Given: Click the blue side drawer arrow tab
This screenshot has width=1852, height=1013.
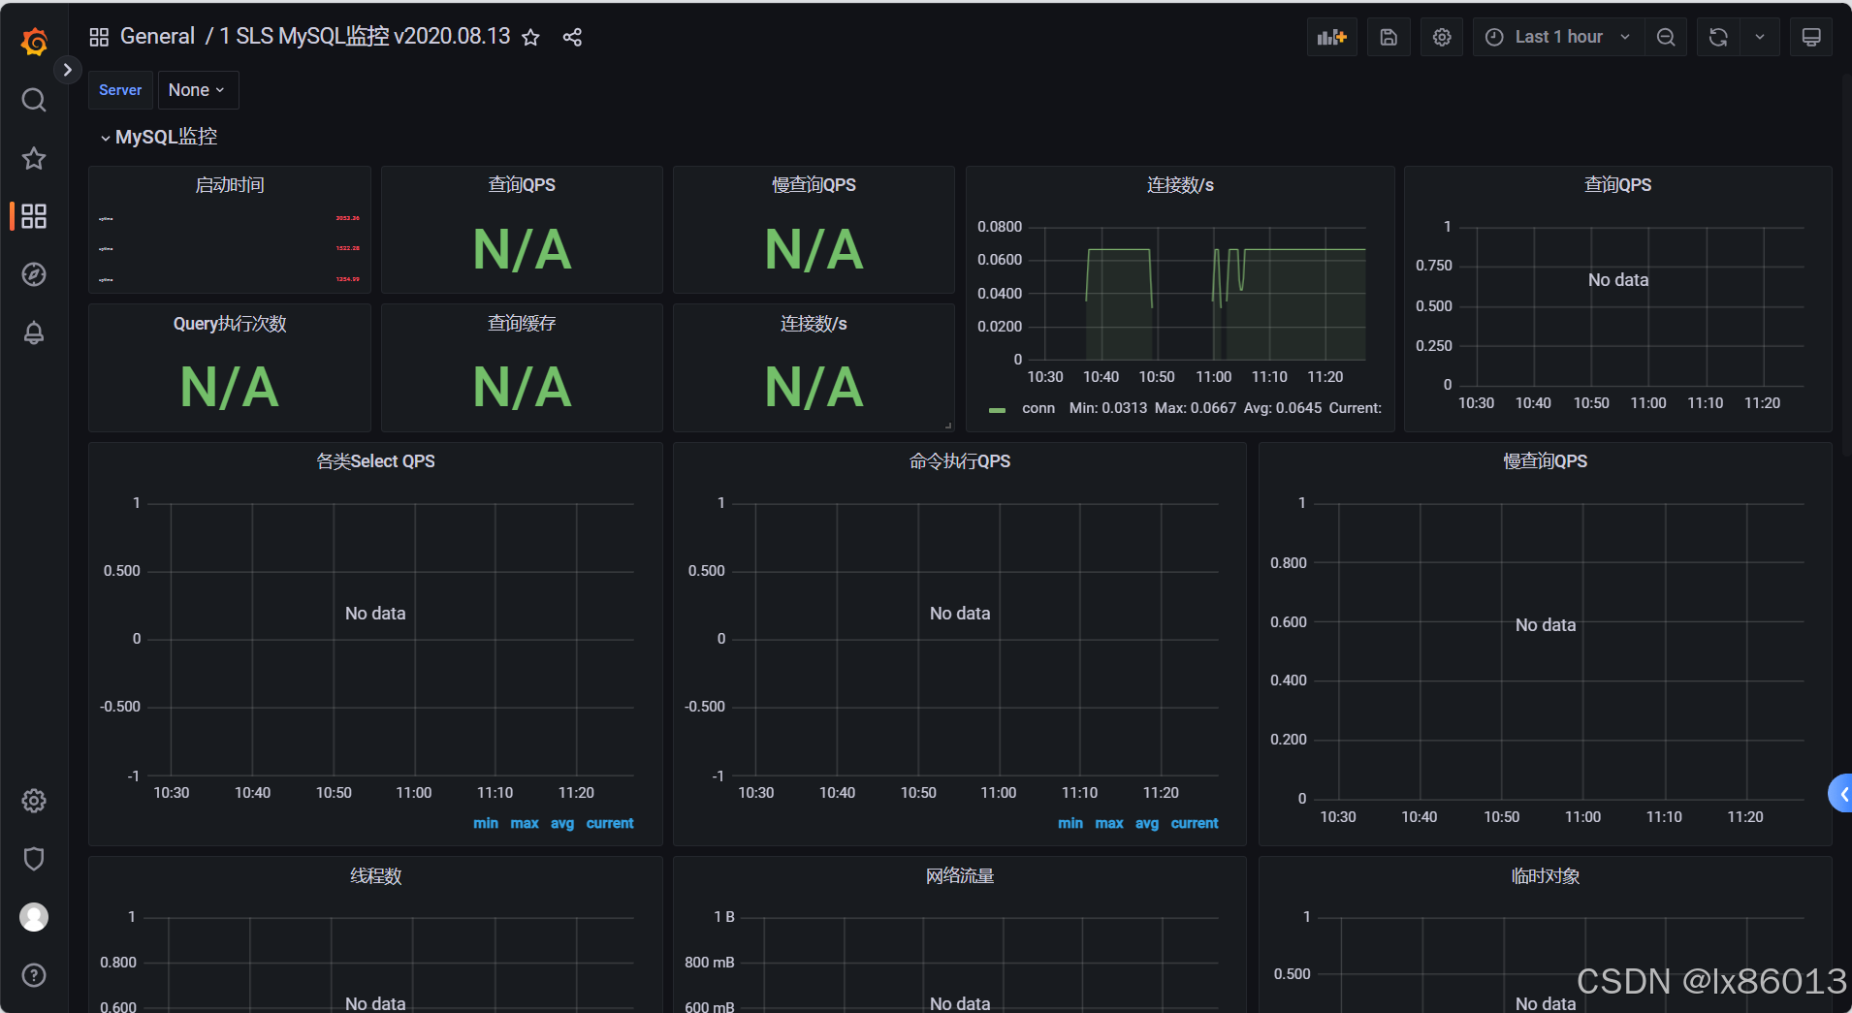Looking at the screenshot, I should (1840, 793).
